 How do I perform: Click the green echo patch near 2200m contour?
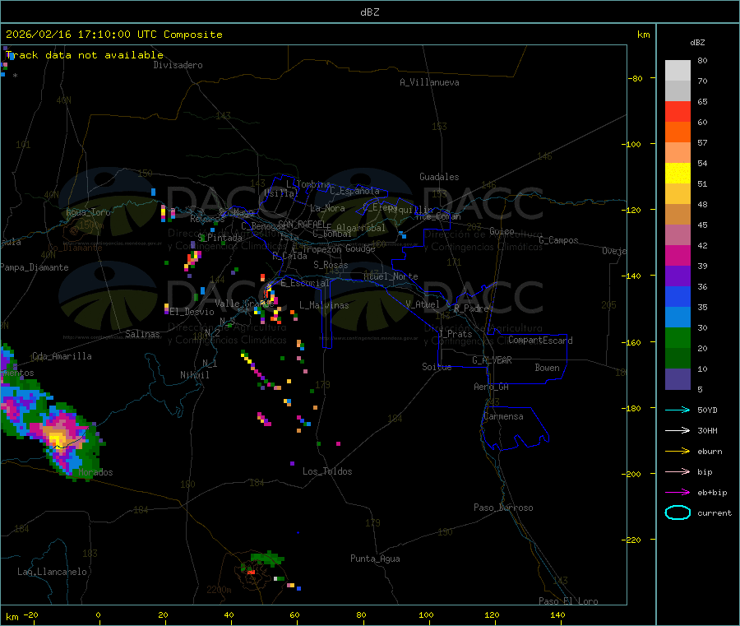click(x=266, y=559)
